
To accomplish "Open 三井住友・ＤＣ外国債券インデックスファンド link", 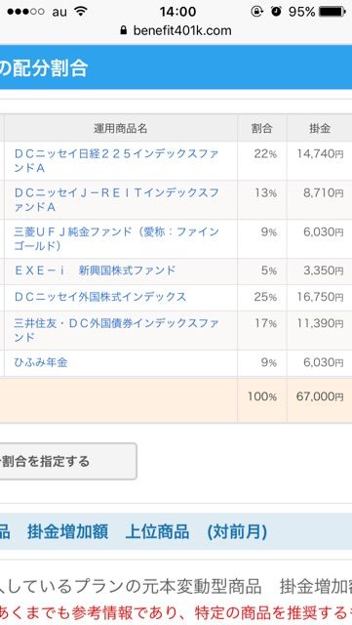I will (x=116, y=330).
